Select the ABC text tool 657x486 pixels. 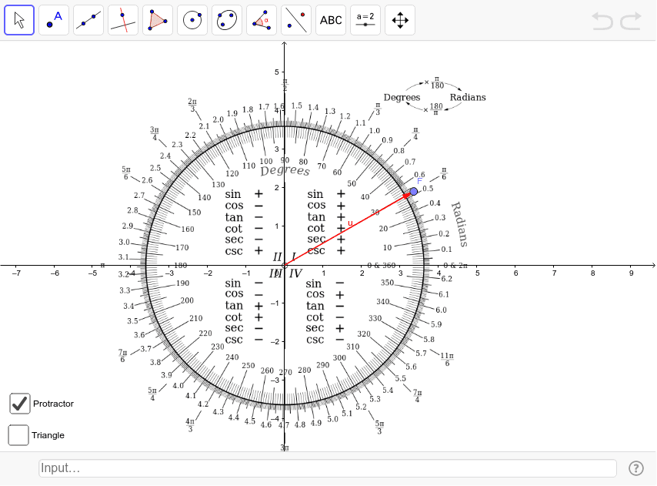point(330,19)
